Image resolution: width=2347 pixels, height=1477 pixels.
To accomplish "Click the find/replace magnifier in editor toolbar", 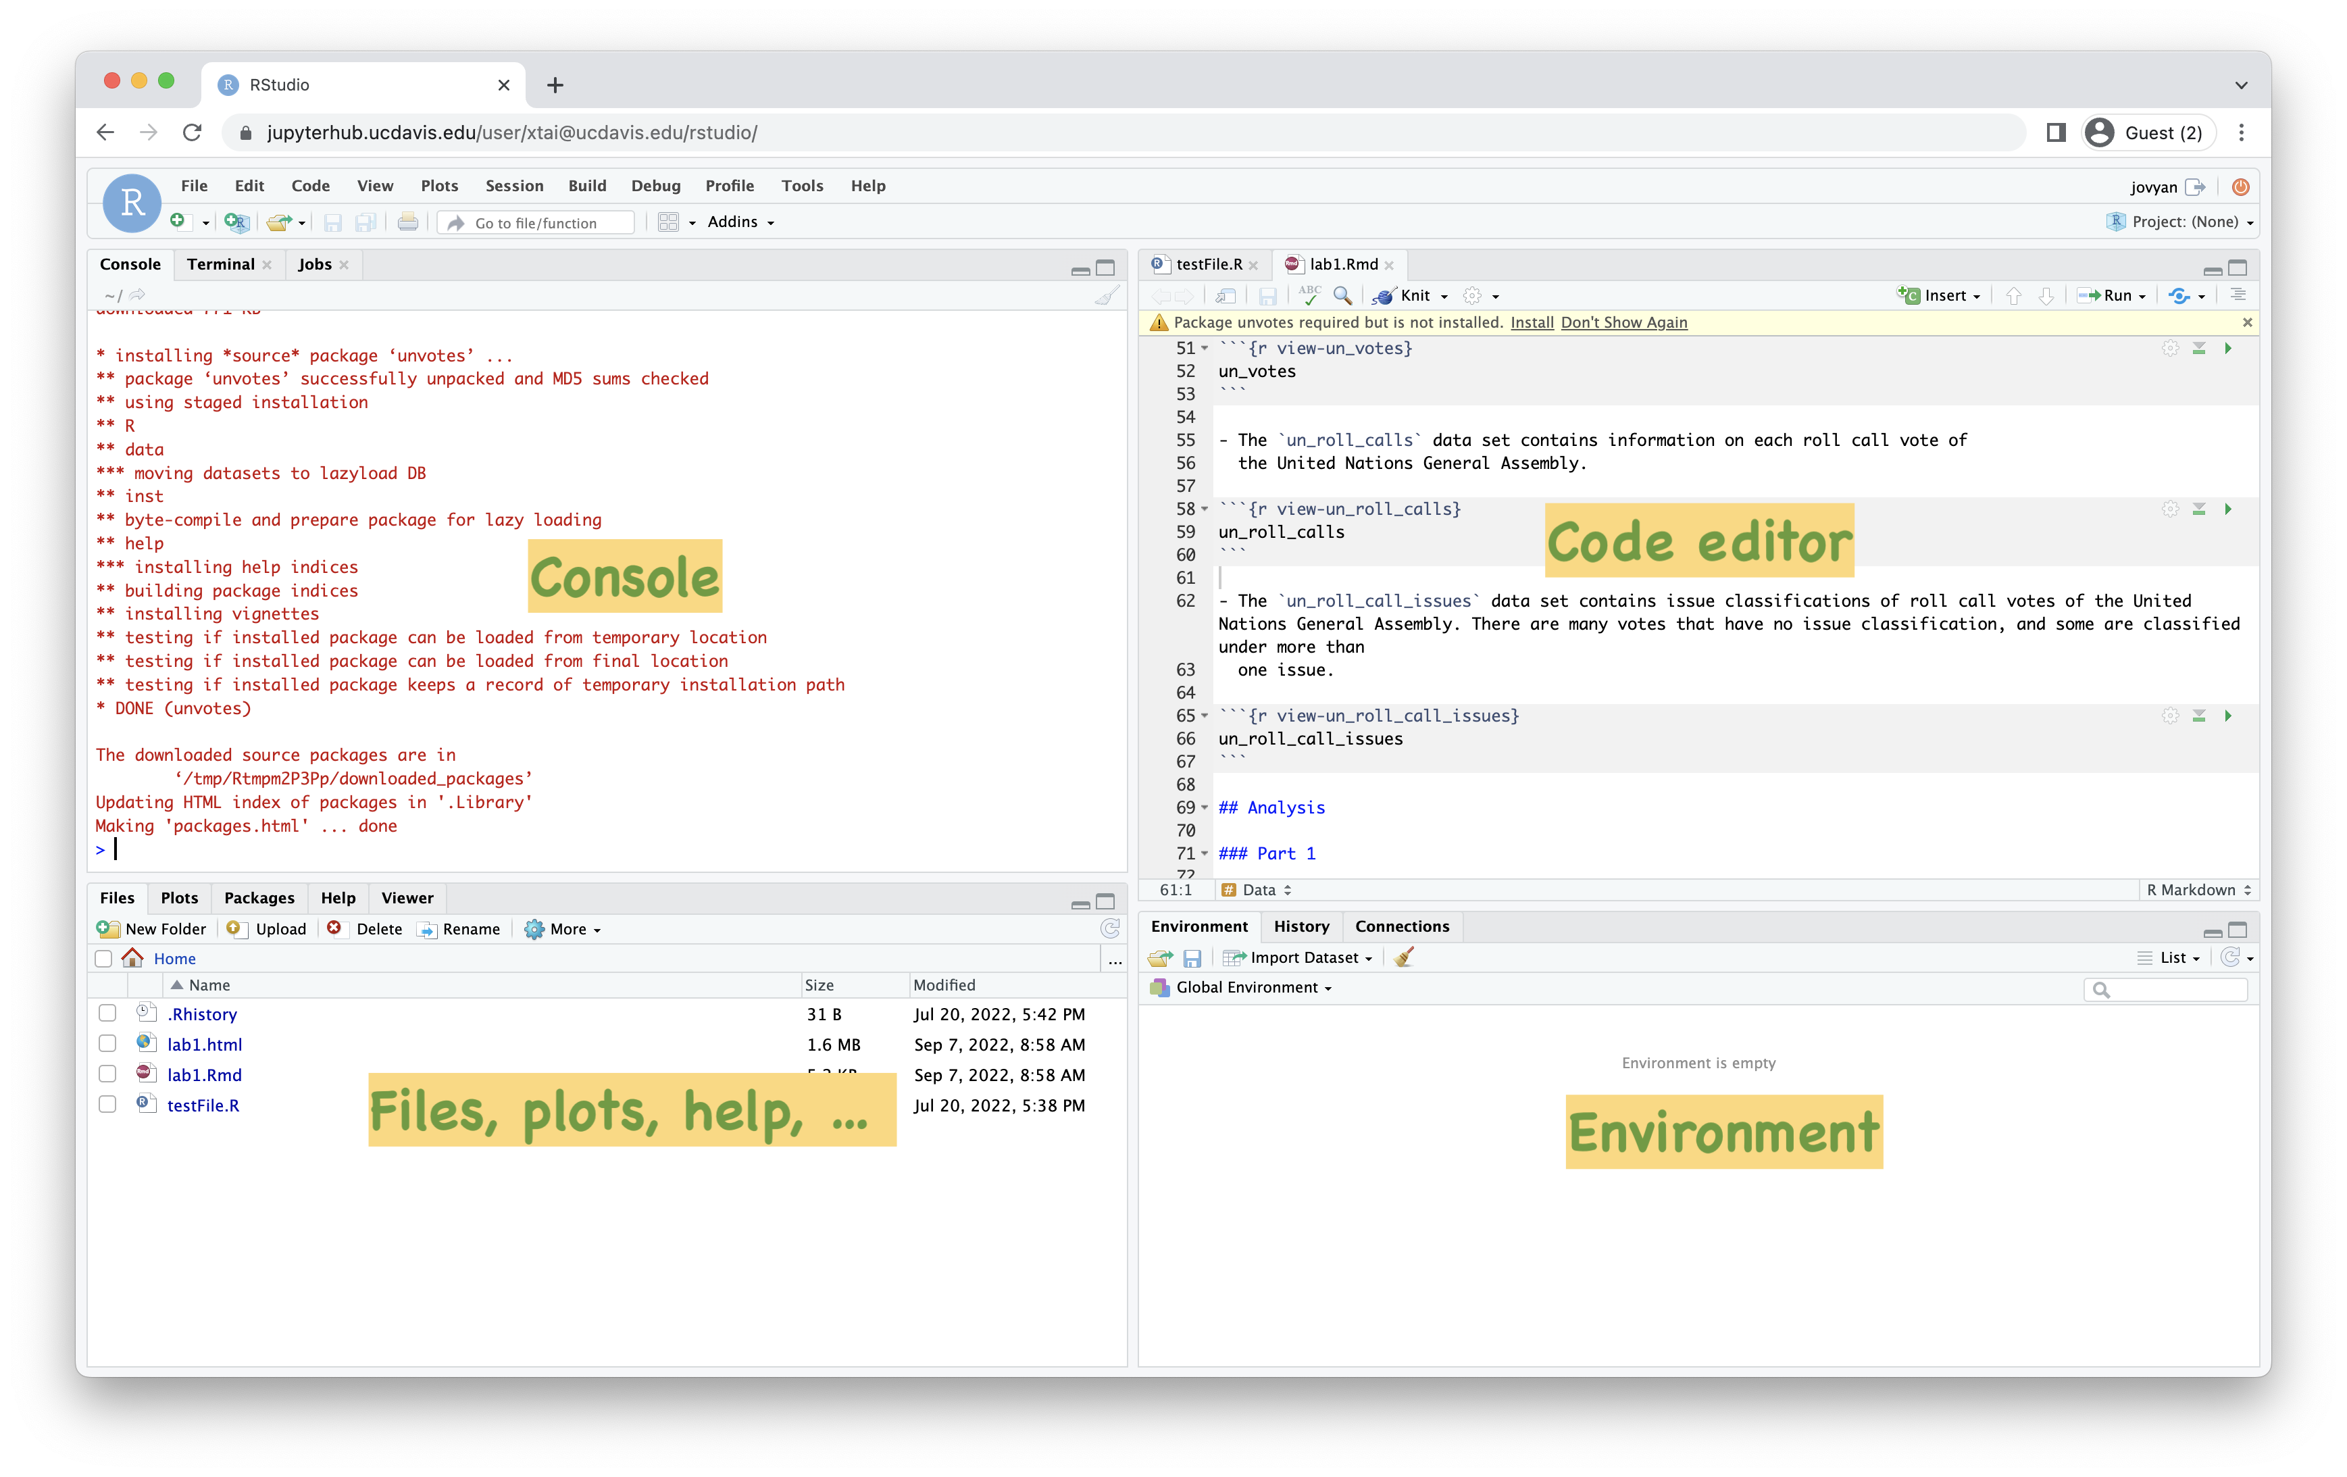I will [x=1342, y=295].
